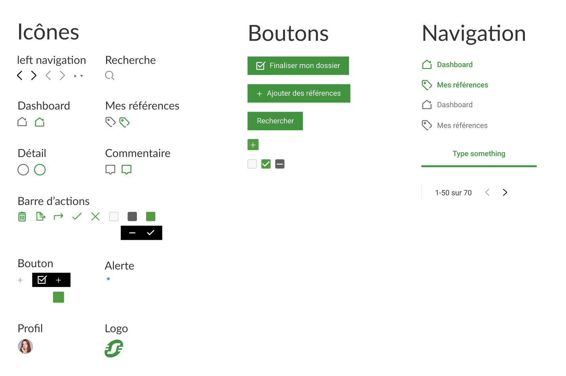Click the next page chevron in pagination
Screen dimensions: 566x376
click(505, 192)
